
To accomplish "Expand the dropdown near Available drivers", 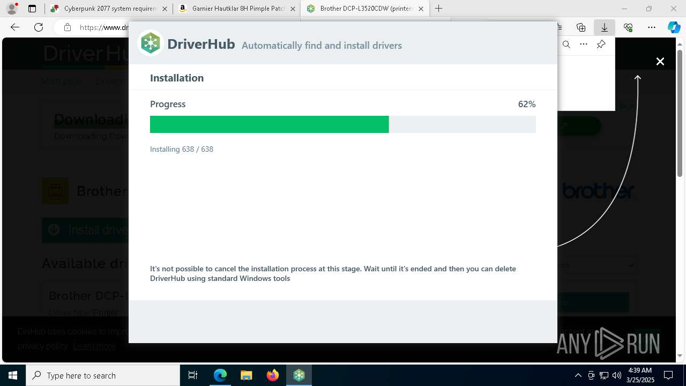I will pyautogui.click(x=597, y=265).
